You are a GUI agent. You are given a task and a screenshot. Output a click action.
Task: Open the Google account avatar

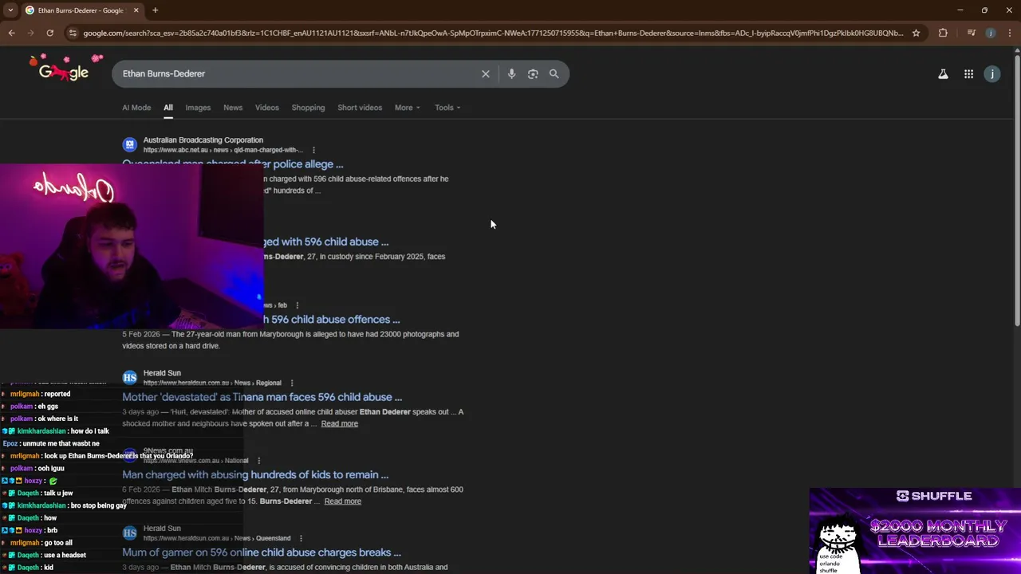click(x=992, y=74)
